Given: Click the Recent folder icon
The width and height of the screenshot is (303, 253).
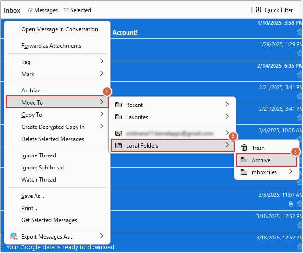Looking at the screenshot, I should (x=119, y=105).
